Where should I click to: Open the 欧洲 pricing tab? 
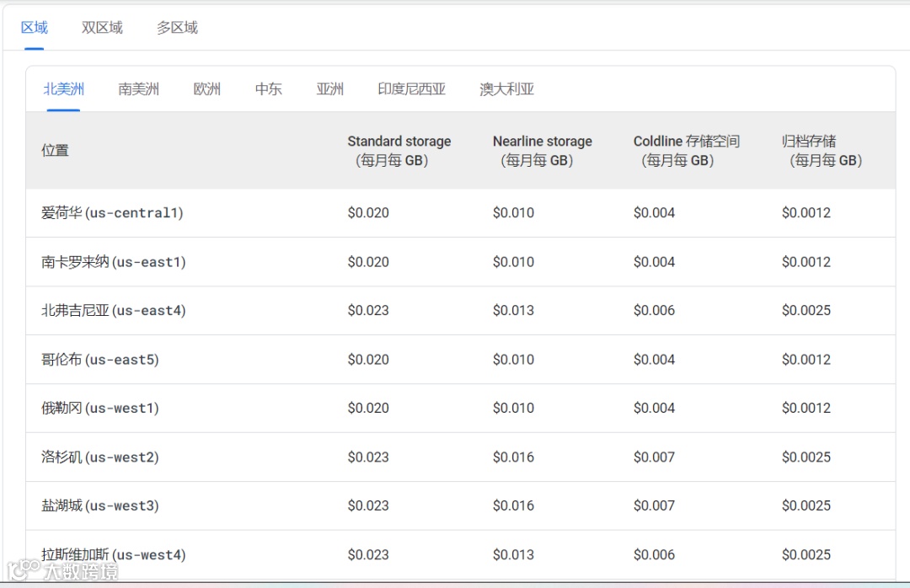pyautogui.click(x=207, y=89)
